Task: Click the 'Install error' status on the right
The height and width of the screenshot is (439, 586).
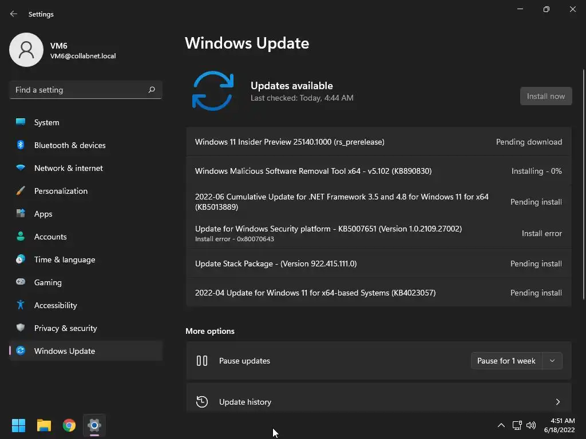Action: (x=541, y=233)
